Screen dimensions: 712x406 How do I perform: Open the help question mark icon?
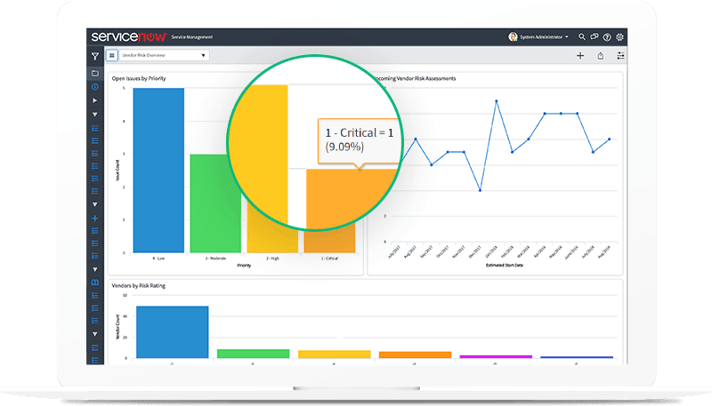point(607,37)
